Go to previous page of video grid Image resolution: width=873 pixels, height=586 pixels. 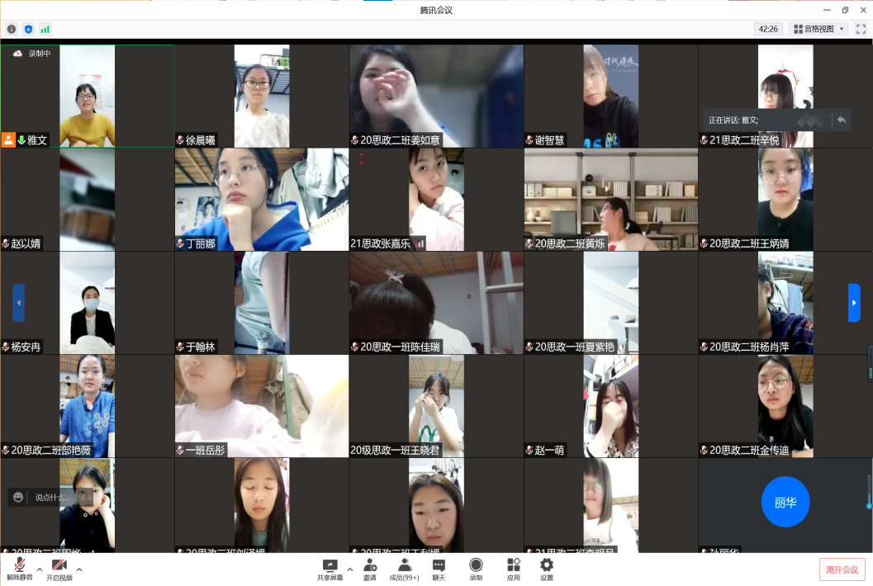(18, 302)
